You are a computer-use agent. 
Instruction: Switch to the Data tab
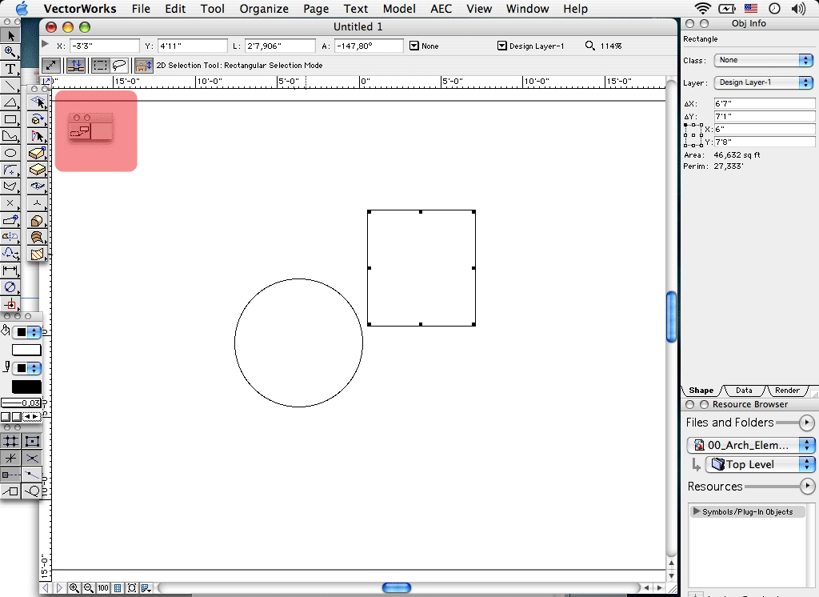tap(744, 391)
